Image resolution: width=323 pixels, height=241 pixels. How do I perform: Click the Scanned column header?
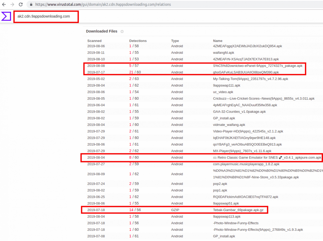pyautogui.click(x=94, y=41)
